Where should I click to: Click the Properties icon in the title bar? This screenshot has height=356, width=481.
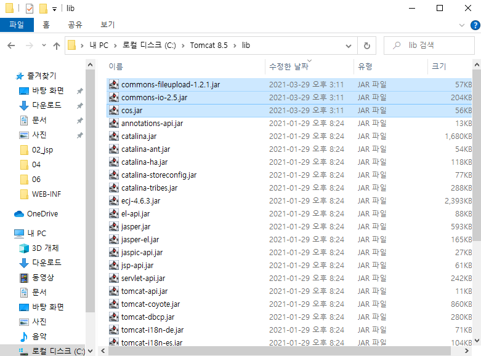click(x=30, y=8)
